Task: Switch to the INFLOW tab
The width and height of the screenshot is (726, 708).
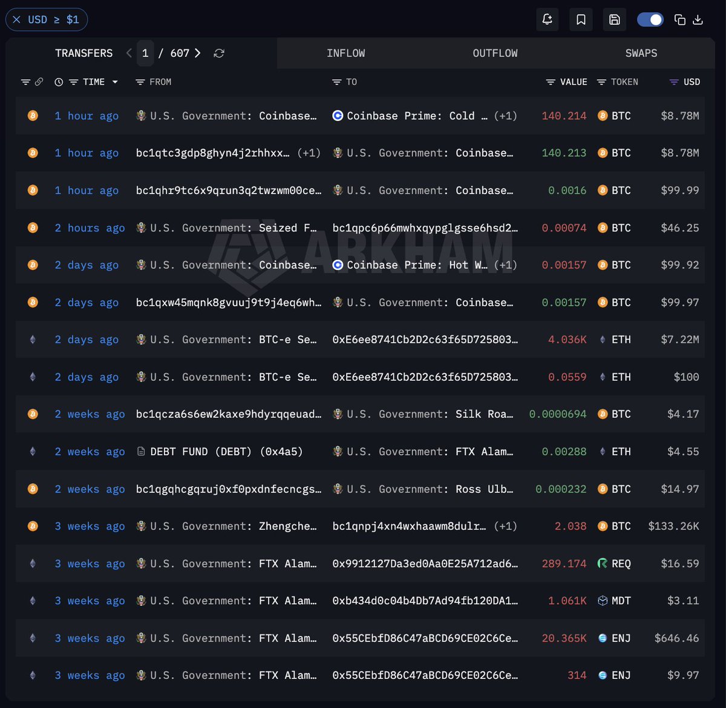Action: (345, 53)
